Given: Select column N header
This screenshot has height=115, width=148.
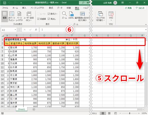Looking at the screenshot, I should [97, 36].
